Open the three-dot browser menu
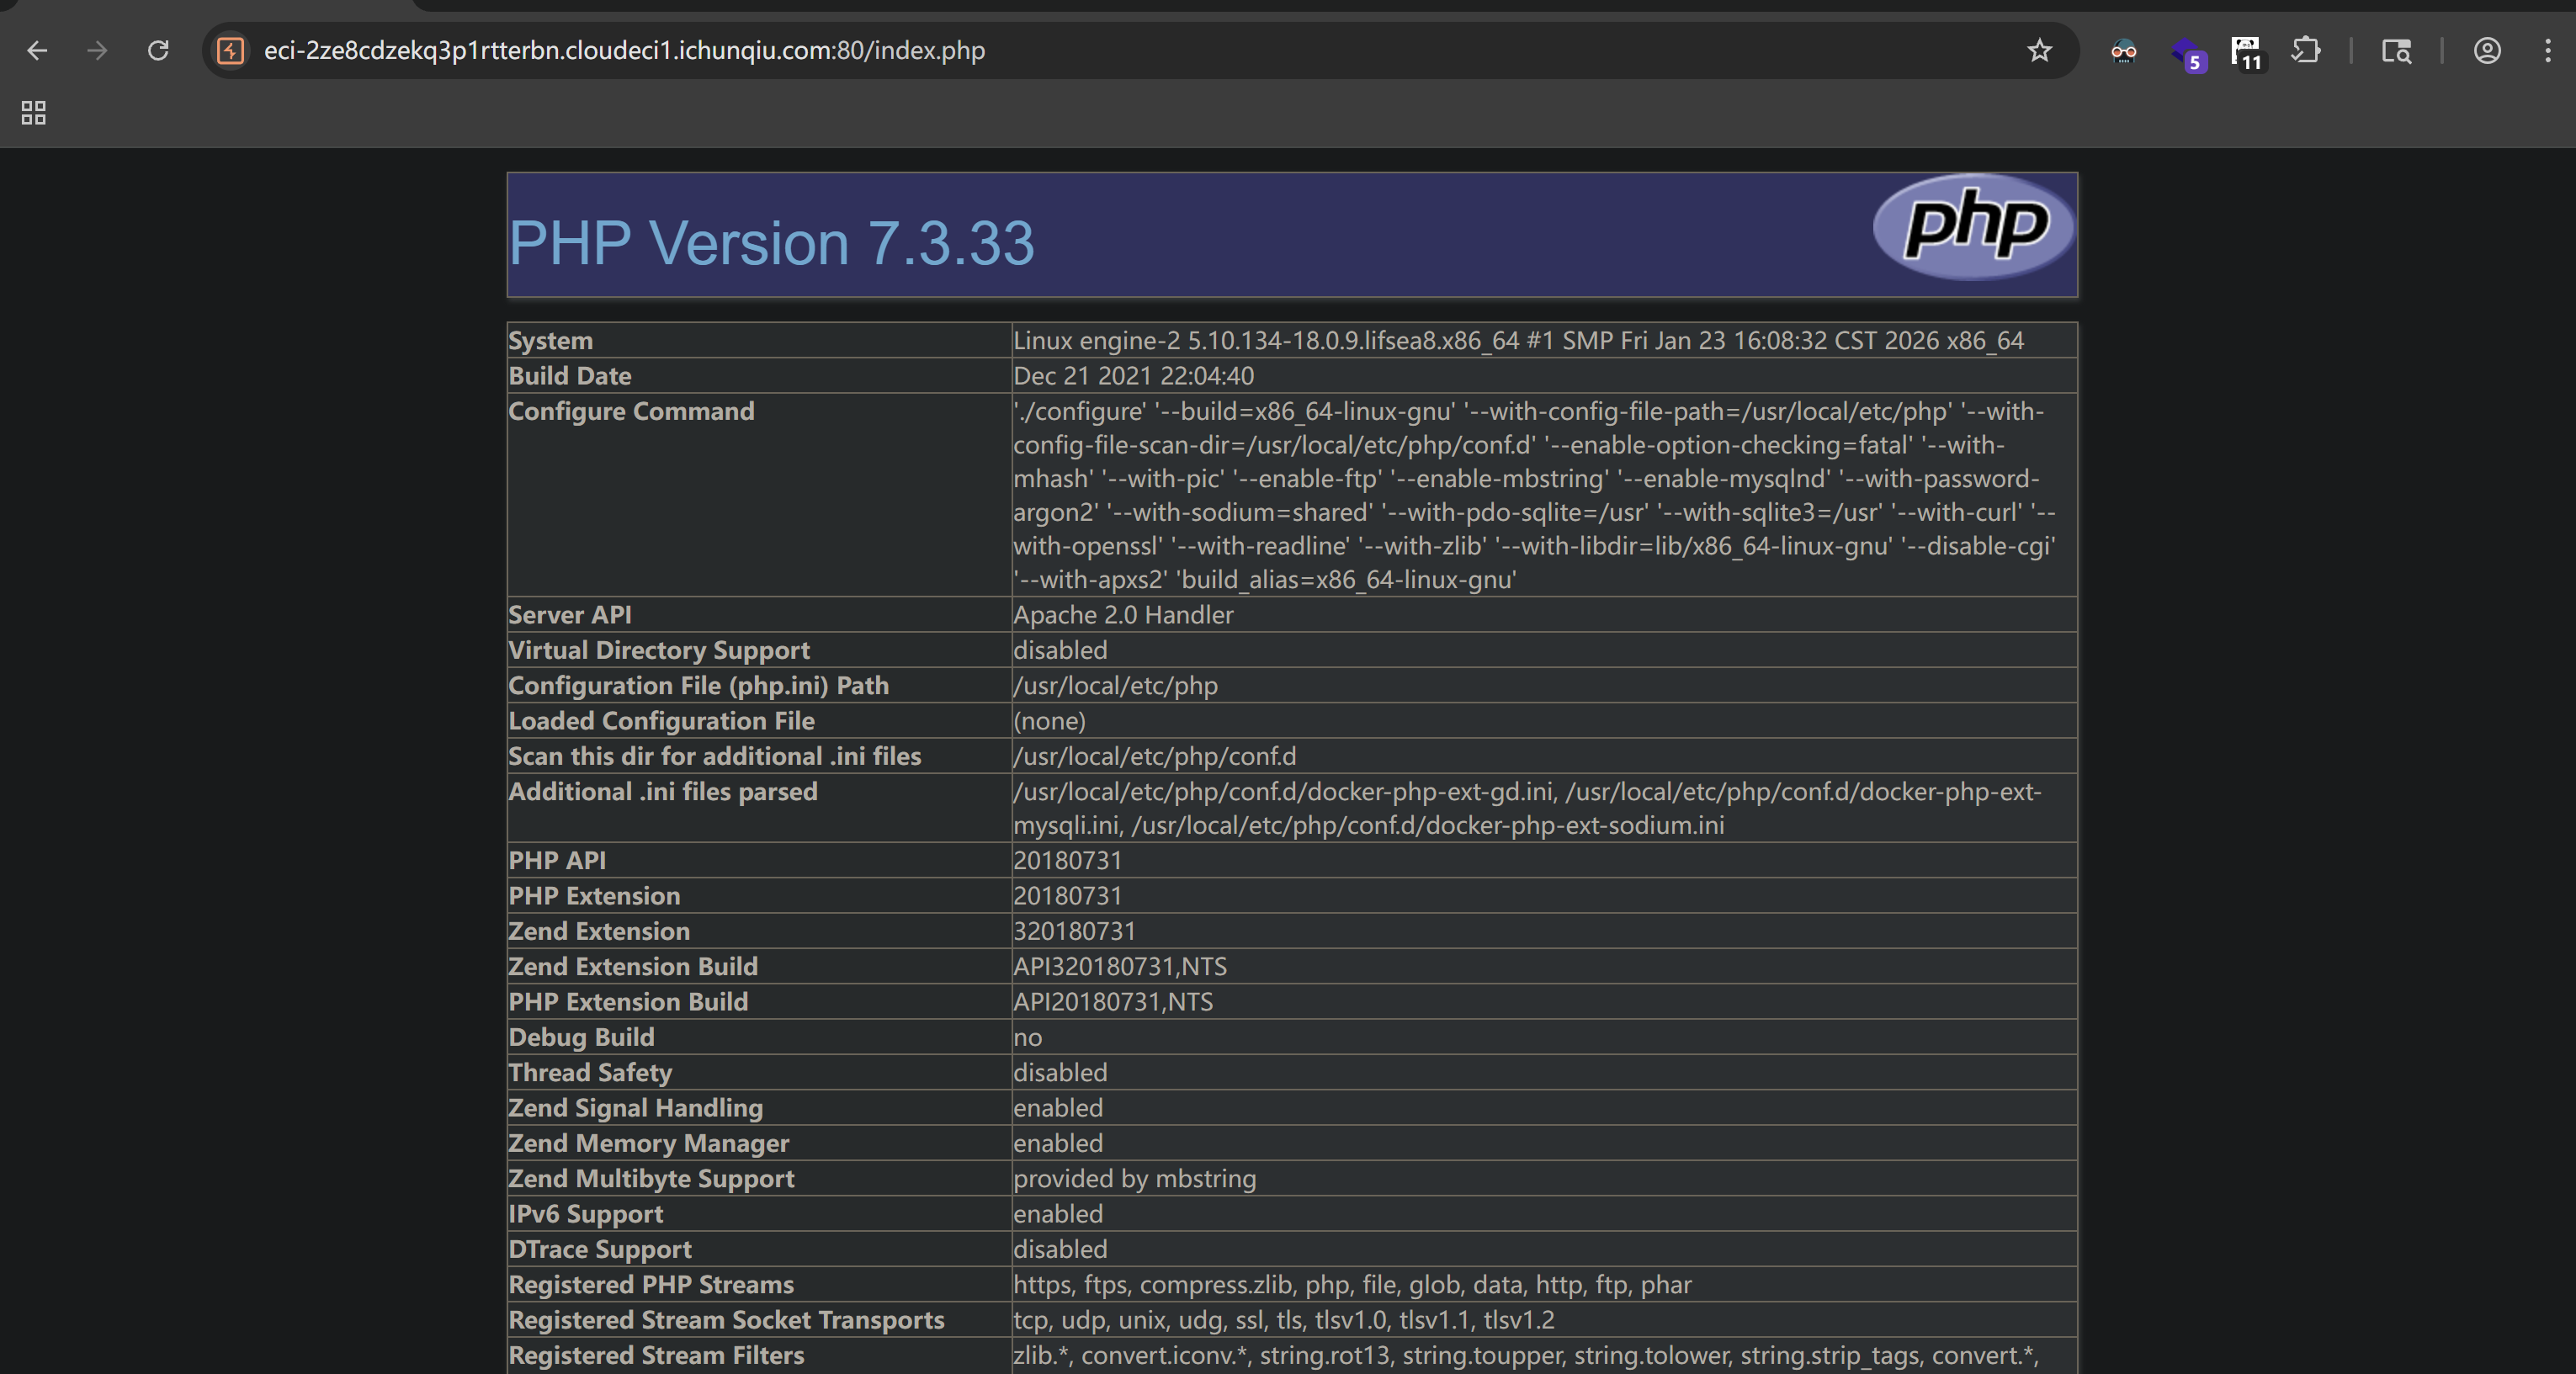 point(2547,50)
